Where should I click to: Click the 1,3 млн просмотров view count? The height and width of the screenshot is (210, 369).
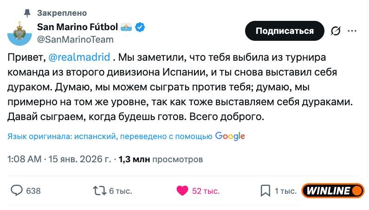click(161, 160)
